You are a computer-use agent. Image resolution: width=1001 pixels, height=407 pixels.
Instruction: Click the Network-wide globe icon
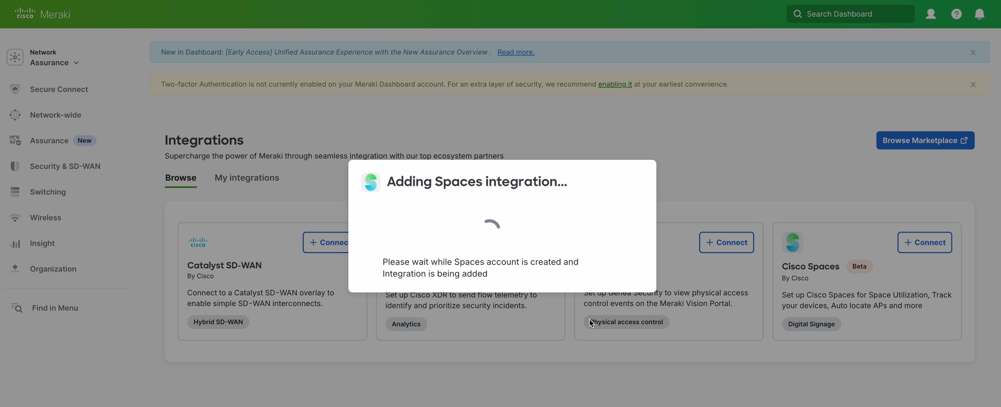(x=15, y=115)
